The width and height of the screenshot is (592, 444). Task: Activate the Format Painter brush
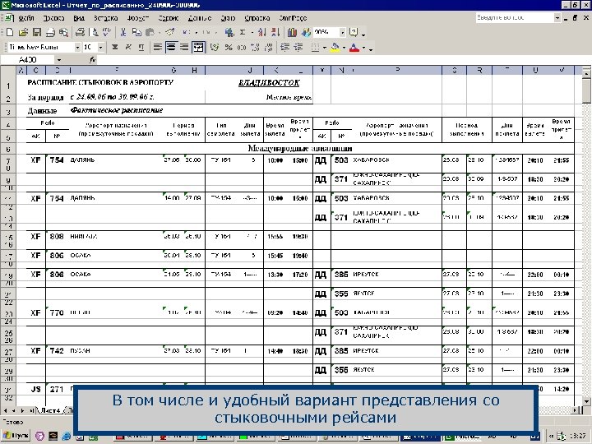170,32
